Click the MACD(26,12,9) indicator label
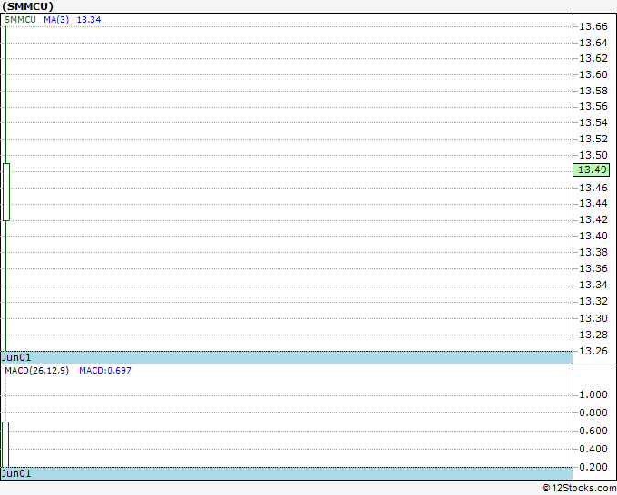This screenshot has height=495, width=617. point(36,371)
